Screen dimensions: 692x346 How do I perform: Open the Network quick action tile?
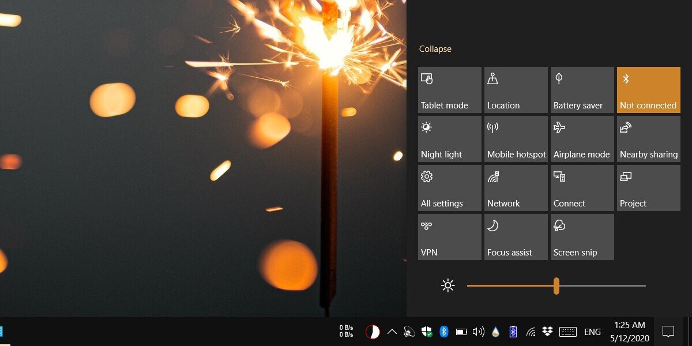click(x=516, y=188)
